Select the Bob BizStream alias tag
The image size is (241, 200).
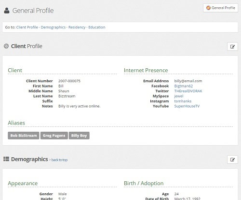click(24, 136)
